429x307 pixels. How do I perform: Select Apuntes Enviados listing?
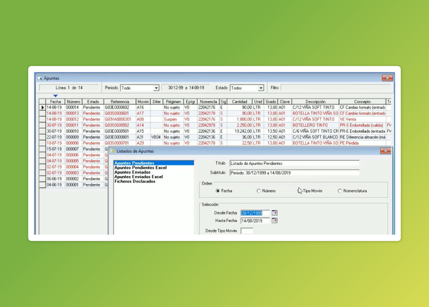tap(133, 172)
